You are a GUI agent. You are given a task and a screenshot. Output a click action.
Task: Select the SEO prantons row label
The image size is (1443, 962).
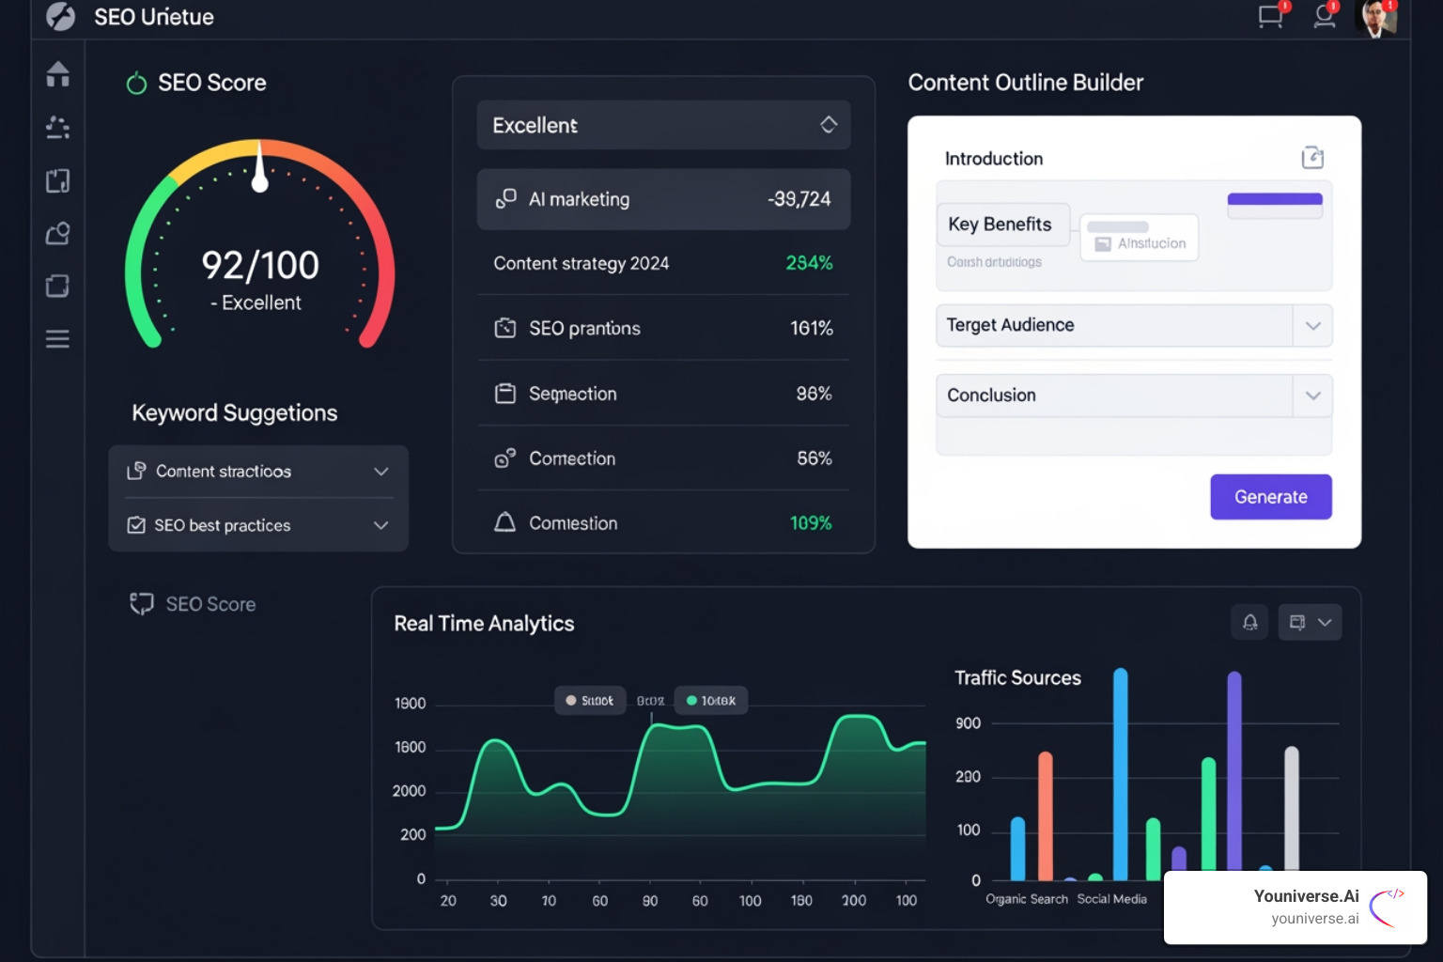[584, 328]
